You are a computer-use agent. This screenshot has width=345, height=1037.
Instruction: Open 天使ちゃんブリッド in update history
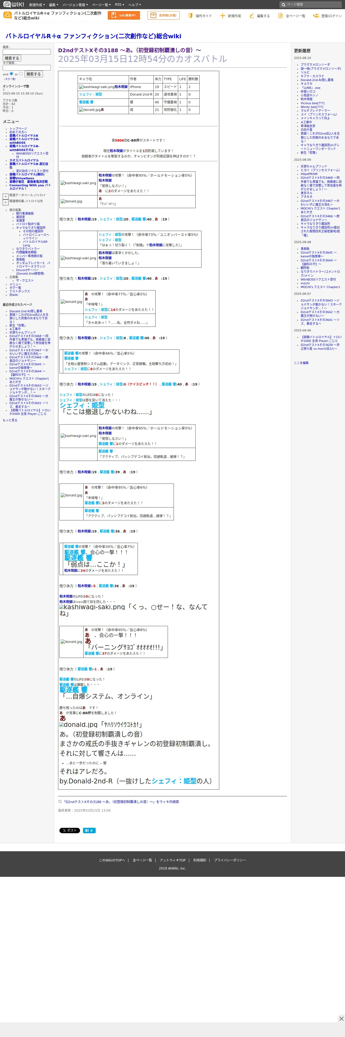[314, 166]
